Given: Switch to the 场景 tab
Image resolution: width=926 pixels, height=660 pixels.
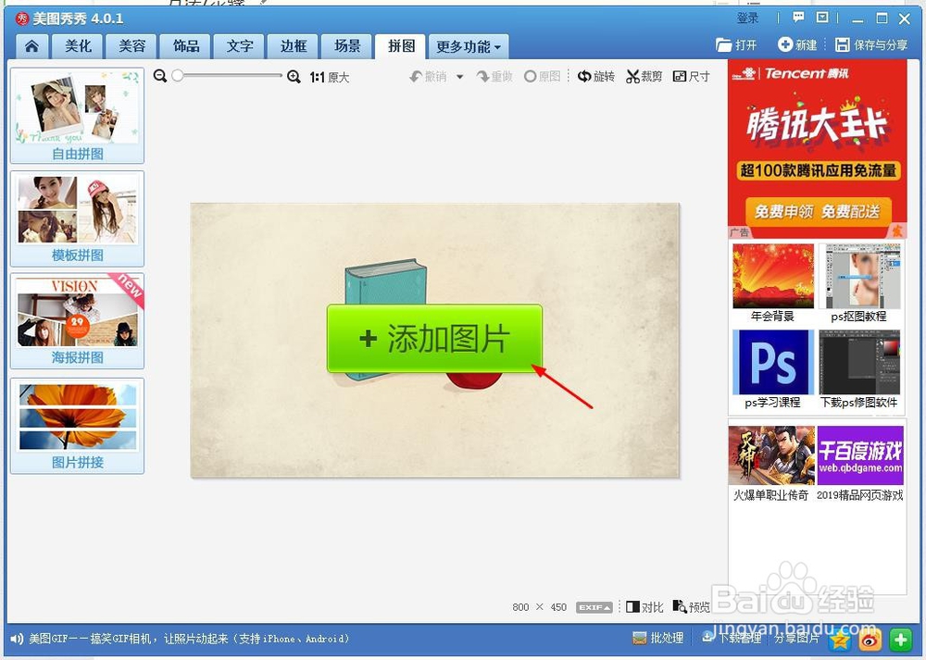Looking at the screenshot, I should (346, 45).
